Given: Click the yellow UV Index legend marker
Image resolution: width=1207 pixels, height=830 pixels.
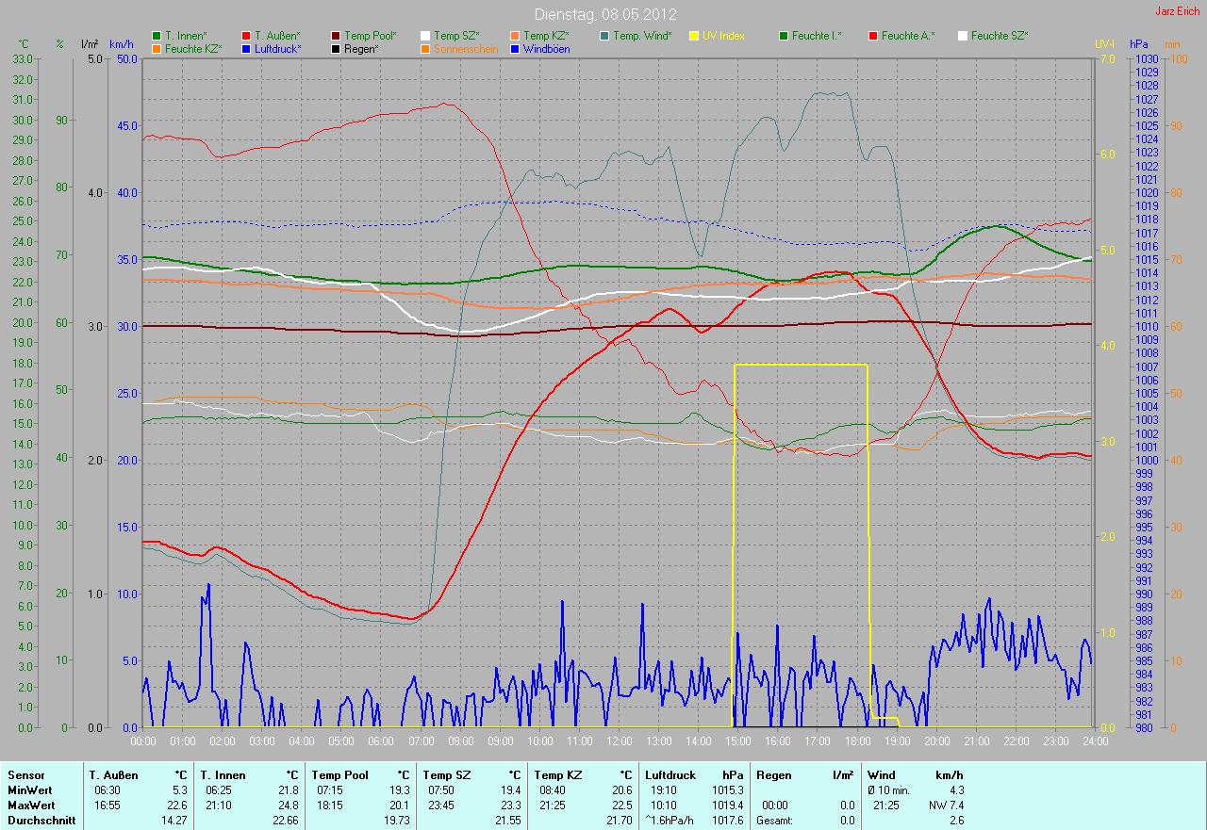Looking at the screenshot, I should 694,36.
